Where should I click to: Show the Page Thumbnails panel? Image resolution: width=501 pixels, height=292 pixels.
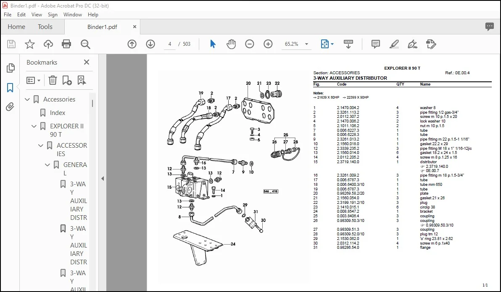[x=10, y=68]
